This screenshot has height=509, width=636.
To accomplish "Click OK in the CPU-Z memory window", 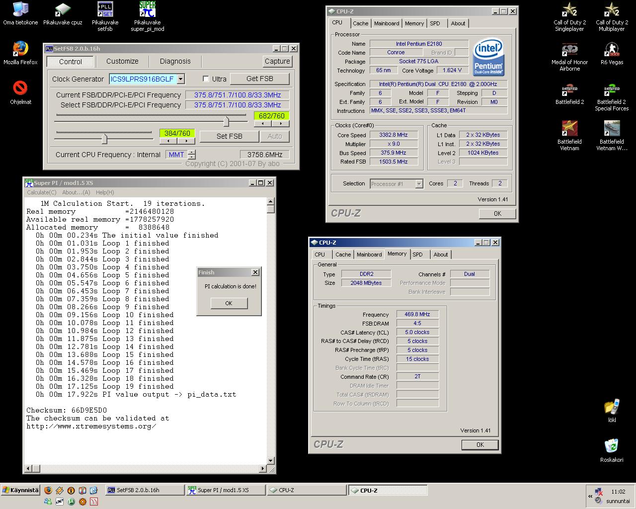I will (480, 445).
